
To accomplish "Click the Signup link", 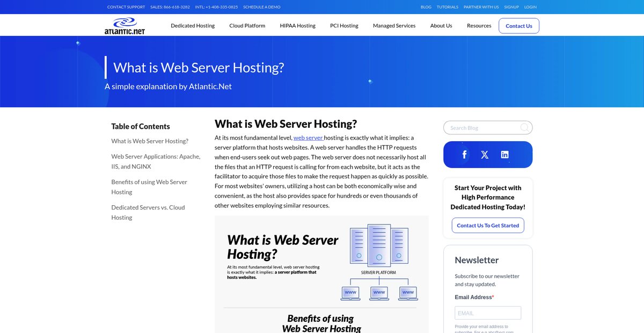I will 511,7.
